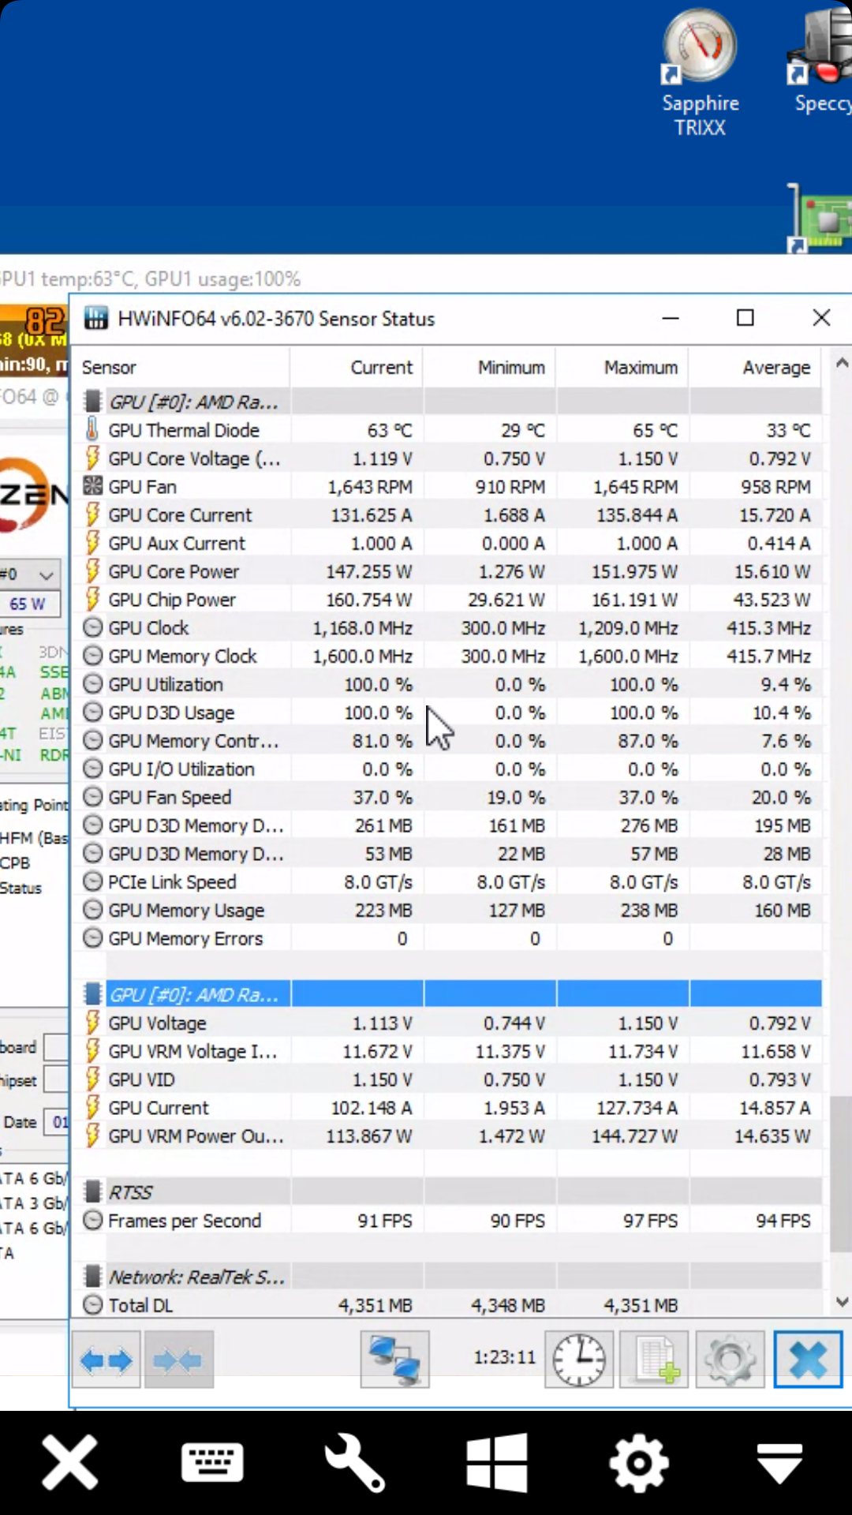
Task: Open the remote app settings gear
Action: click(639, 1463)
